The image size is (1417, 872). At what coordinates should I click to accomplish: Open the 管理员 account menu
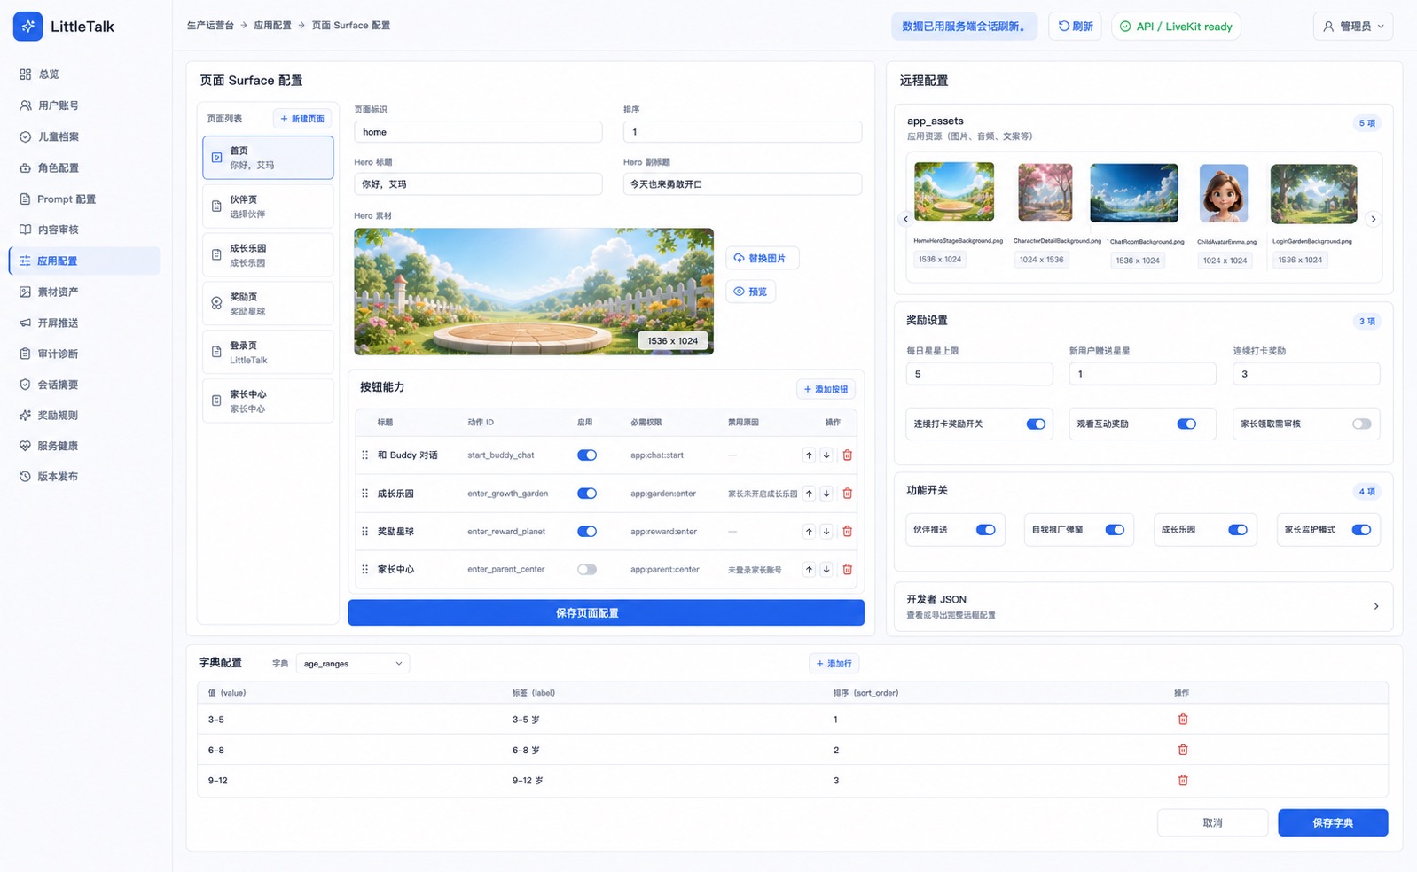pyautogui.click(x=1353, y=27)
